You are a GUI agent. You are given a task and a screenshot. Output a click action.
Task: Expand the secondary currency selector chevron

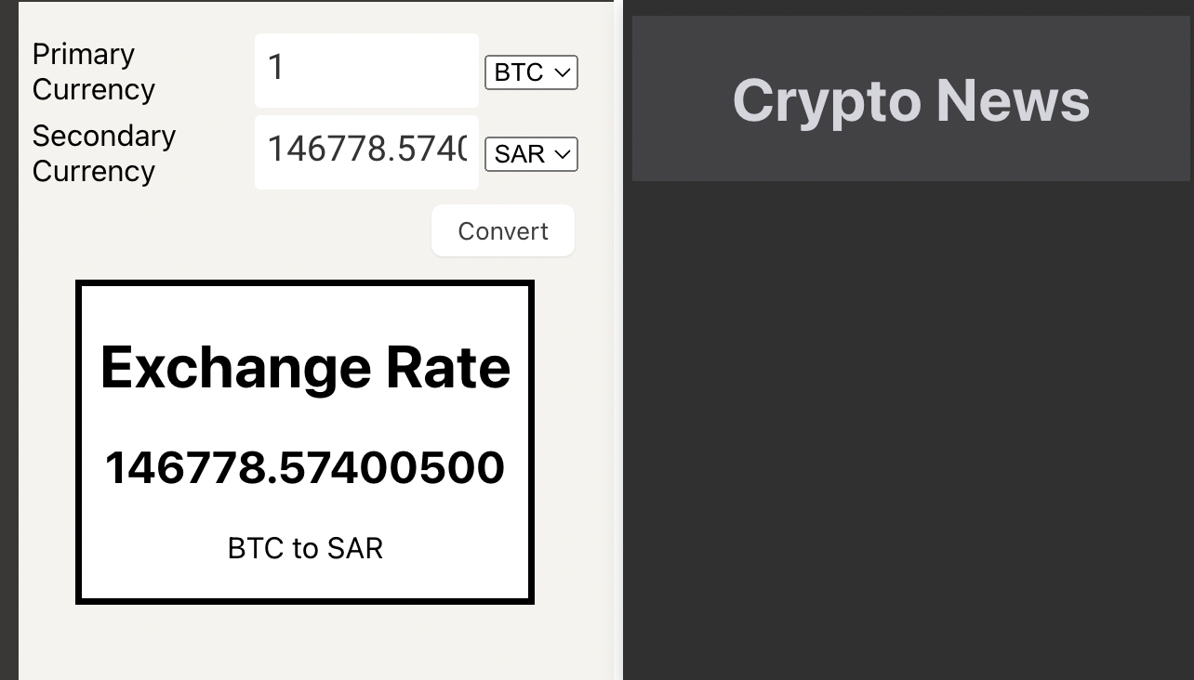click(x=562, y=154)
